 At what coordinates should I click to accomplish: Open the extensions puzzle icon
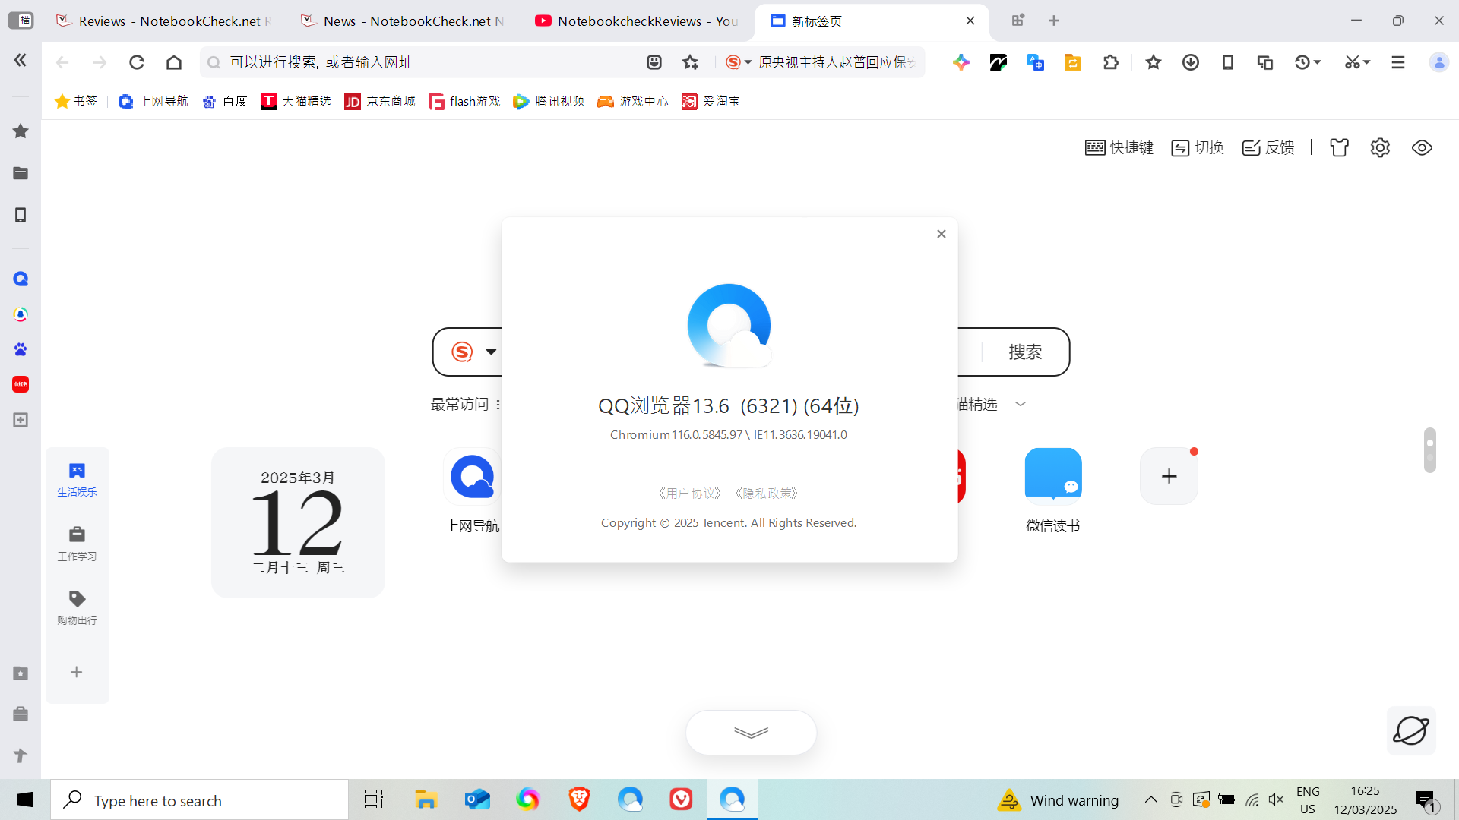pos(1111,62)
